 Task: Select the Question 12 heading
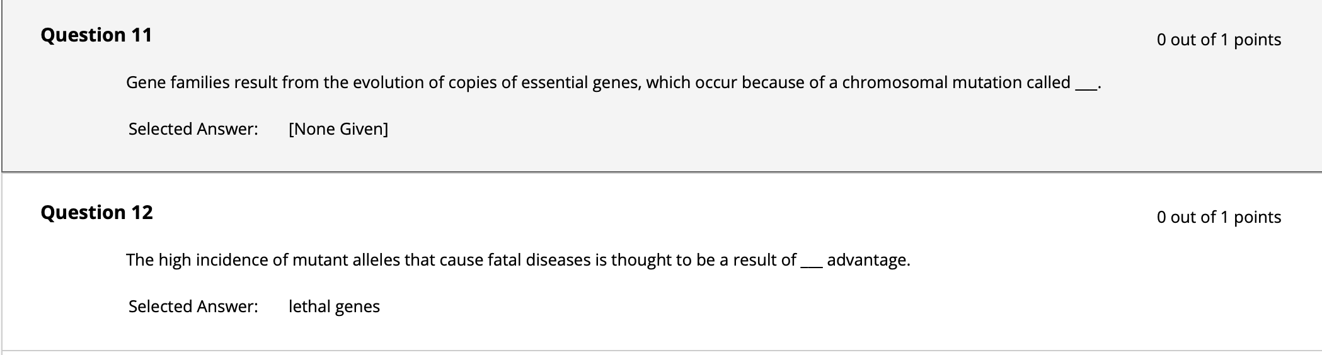point(96,212)
